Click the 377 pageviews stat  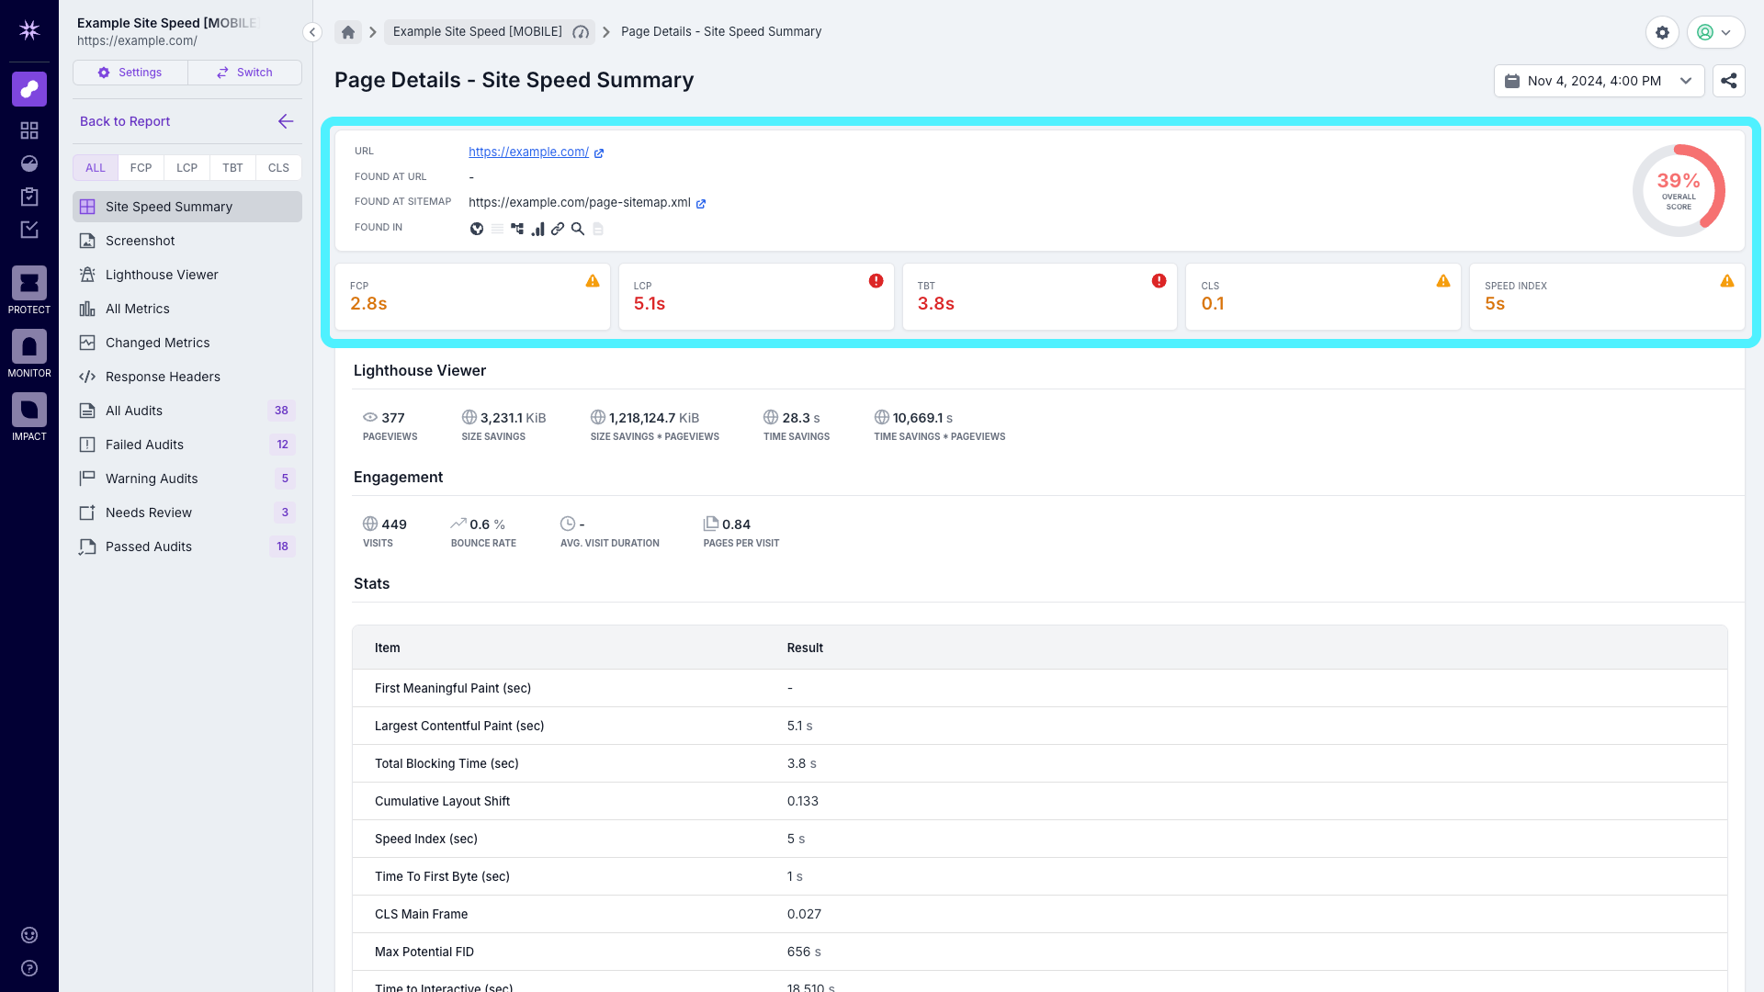pyautogui.click(x=390, y=425)
